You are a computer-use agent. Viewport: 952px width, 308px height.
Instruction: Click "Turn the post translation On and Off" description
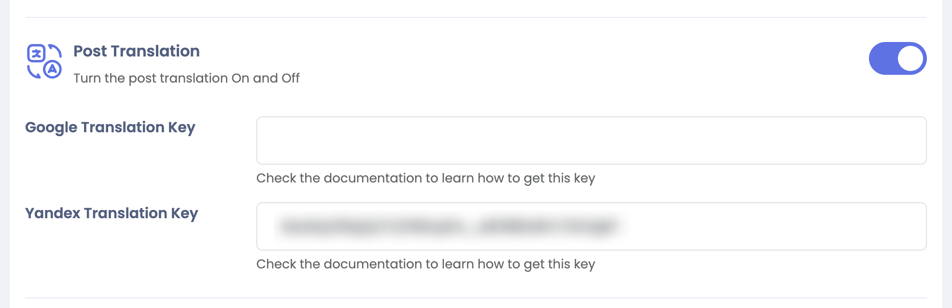click(186, 78)
